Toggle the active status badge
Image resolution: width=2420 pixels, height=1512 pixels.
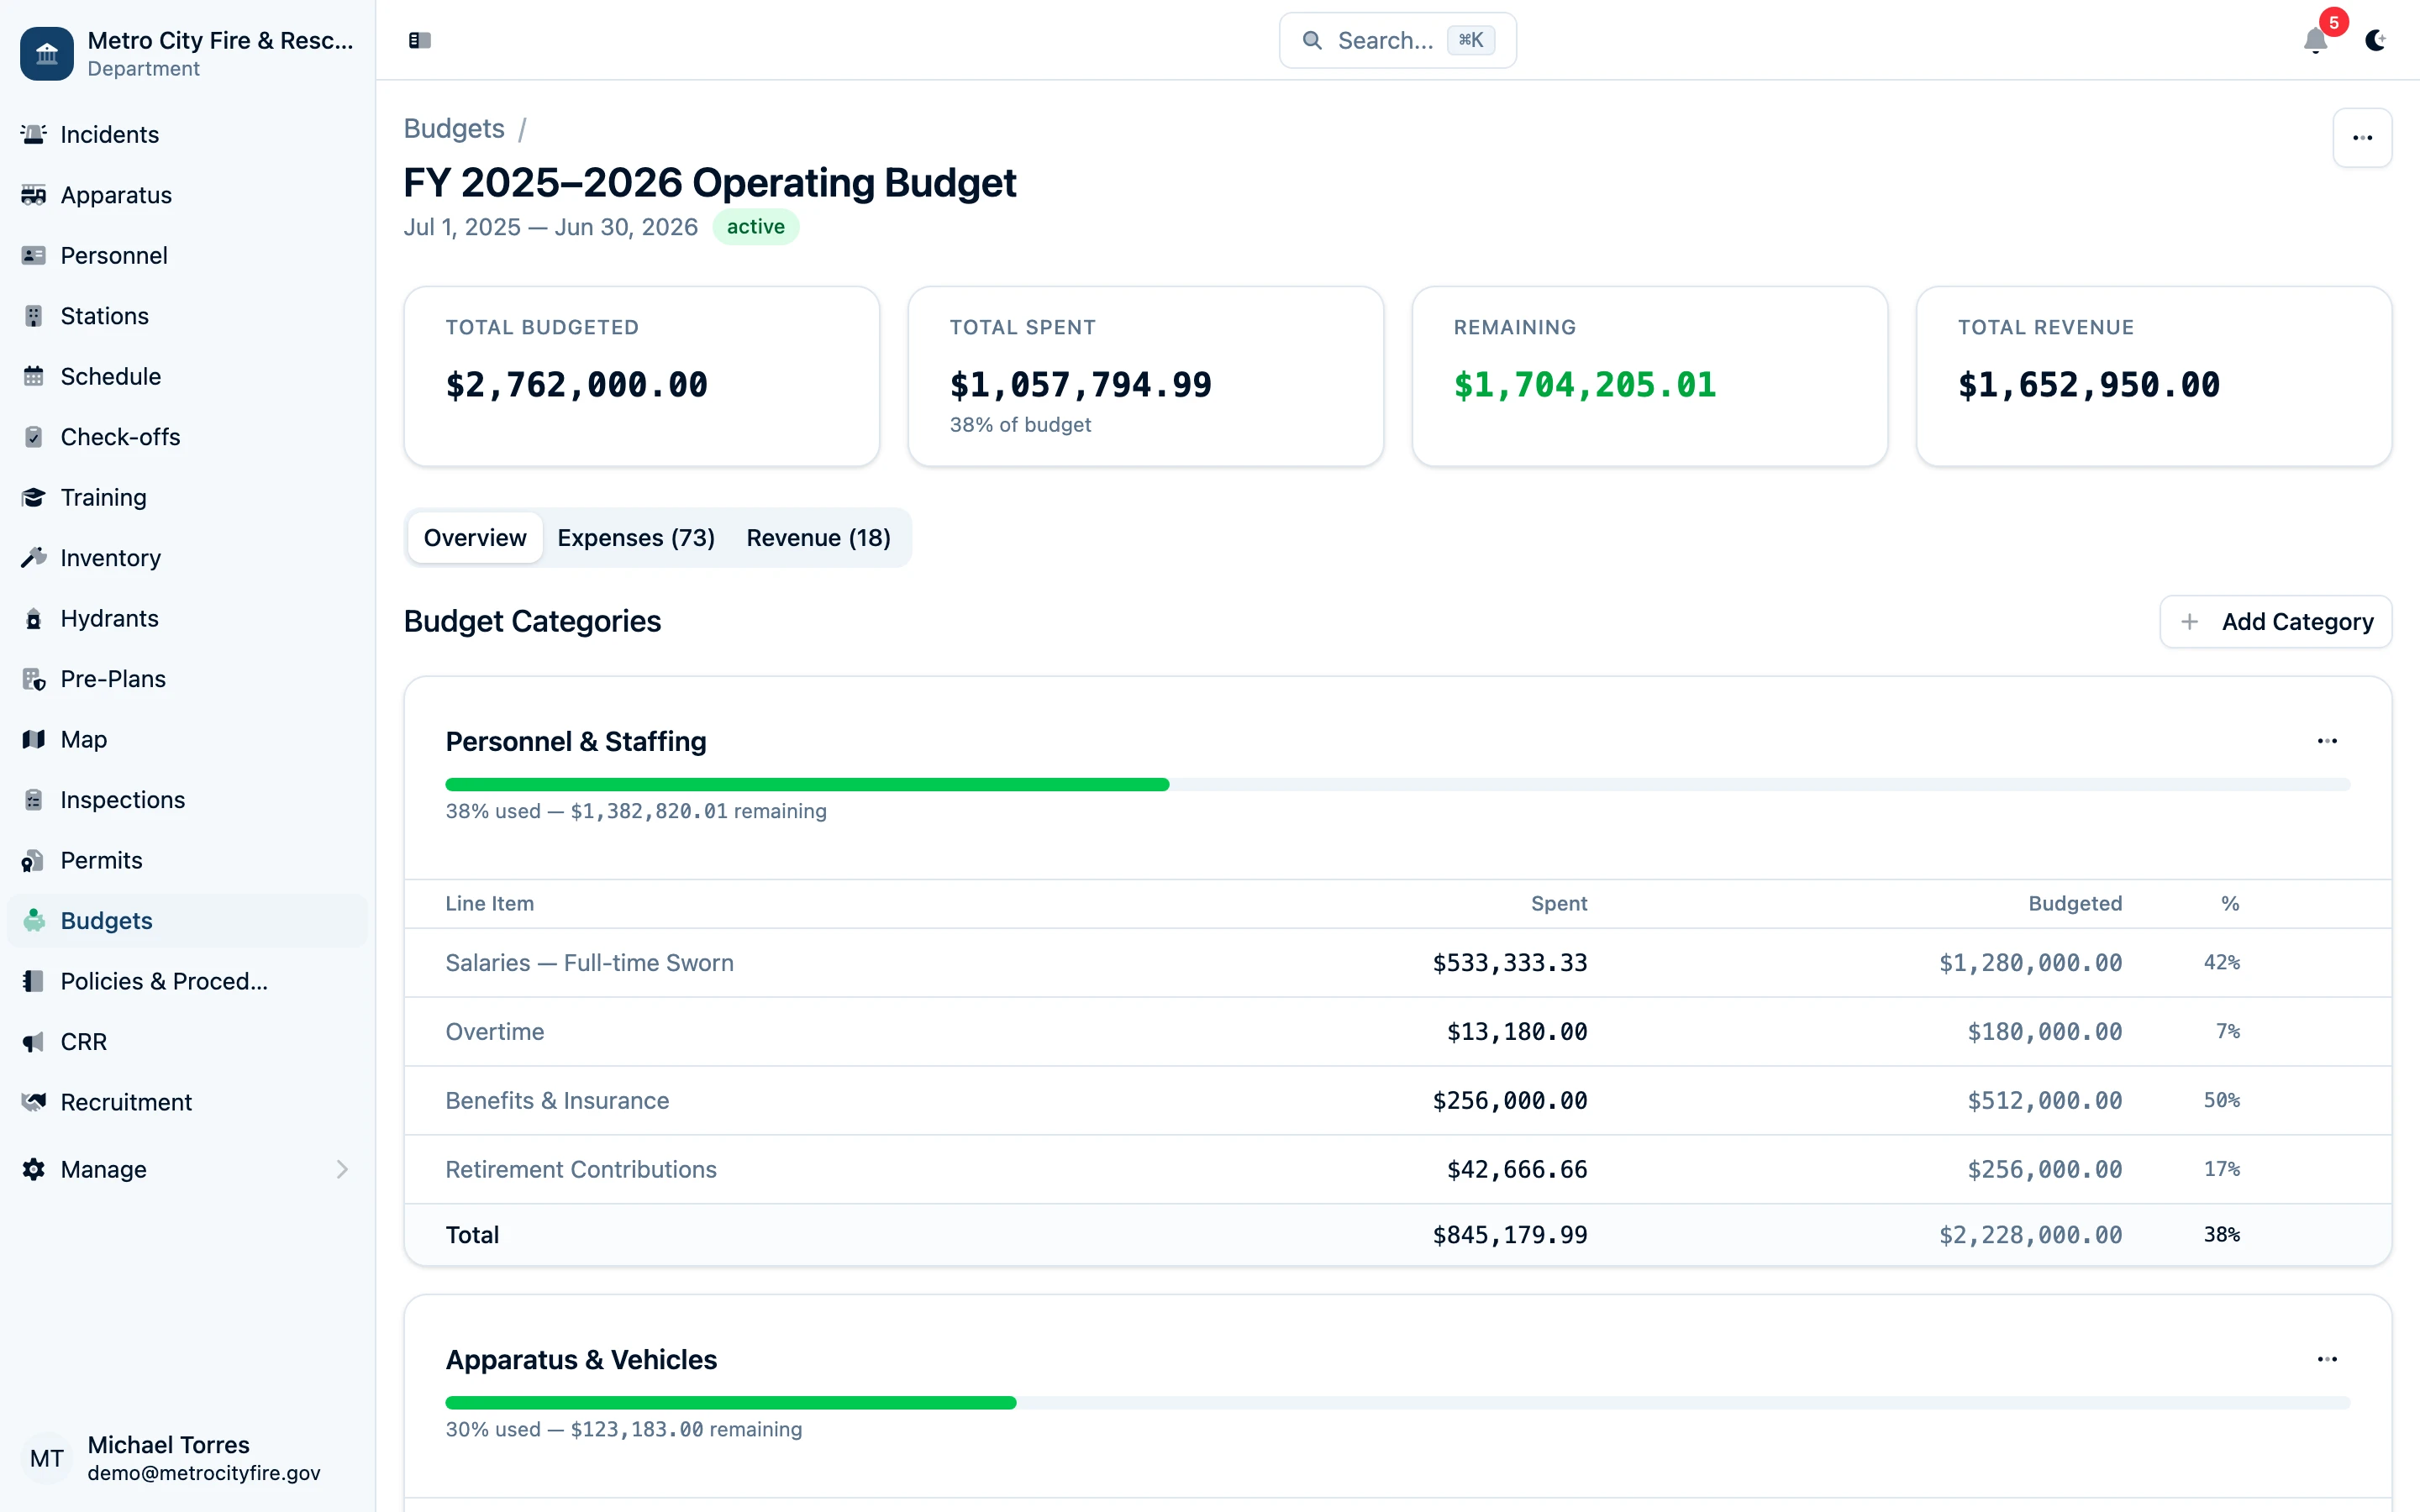(x=755, y=227)
